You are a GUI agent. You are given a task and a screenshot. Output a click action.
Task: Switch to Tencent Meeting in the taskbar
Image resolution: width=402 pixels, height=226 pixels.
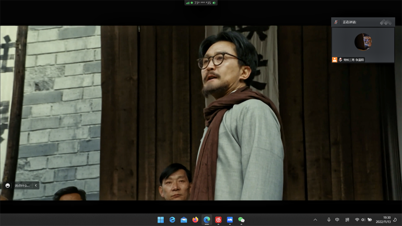point(230,220)
